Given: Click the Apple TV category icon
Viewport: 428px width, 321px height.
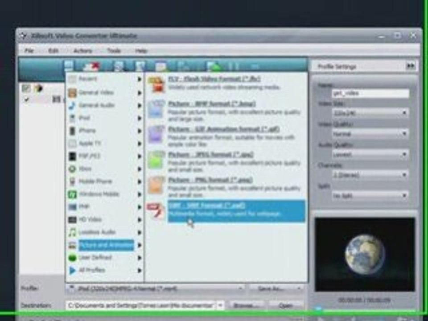Looking at the screenshot, I should point(72,144).
